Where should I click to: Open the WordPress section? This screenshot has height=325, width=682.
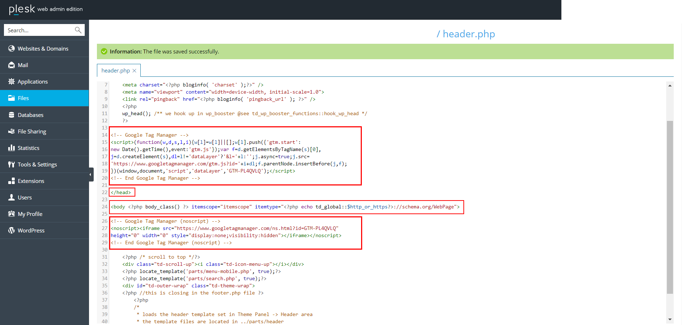point(44,230)
